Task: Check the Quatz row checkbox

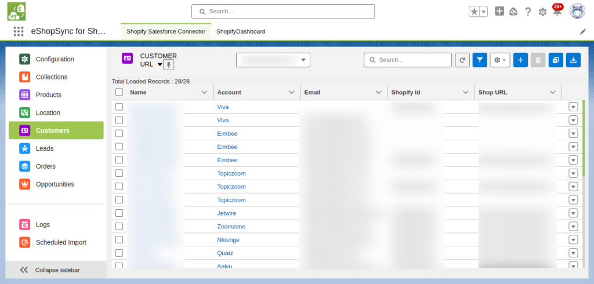Action: coord(119,253)
